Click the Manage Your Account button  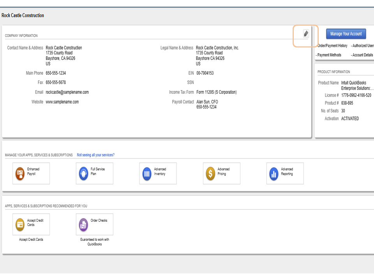pos(346,34)
